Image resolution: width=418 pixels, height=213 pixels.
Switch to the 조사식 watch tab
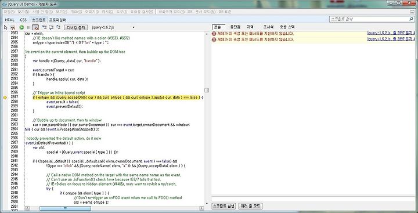point(268,27)
